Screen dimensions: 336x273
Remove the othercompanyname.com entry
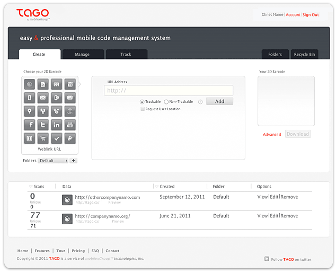tap(289, 197)
